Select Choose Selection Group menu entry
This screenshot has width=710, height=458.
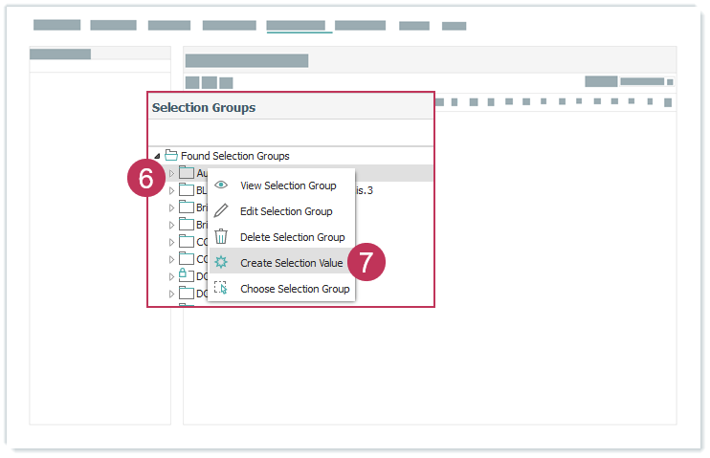coord(294,289)
